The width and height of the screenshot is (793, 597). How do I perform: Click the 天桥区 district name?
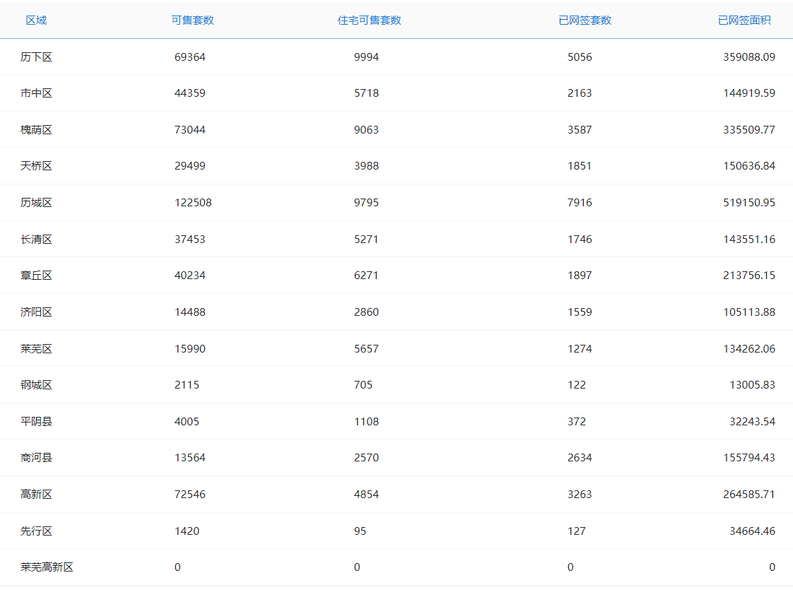click(36, 166)
